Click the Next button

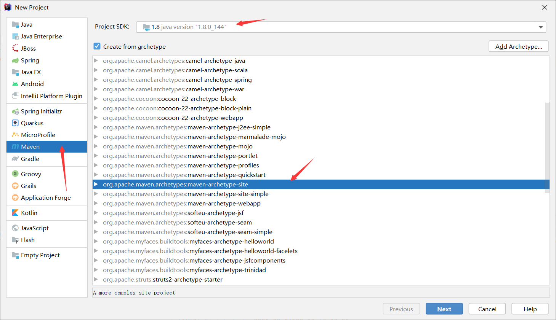pos(444,309)
